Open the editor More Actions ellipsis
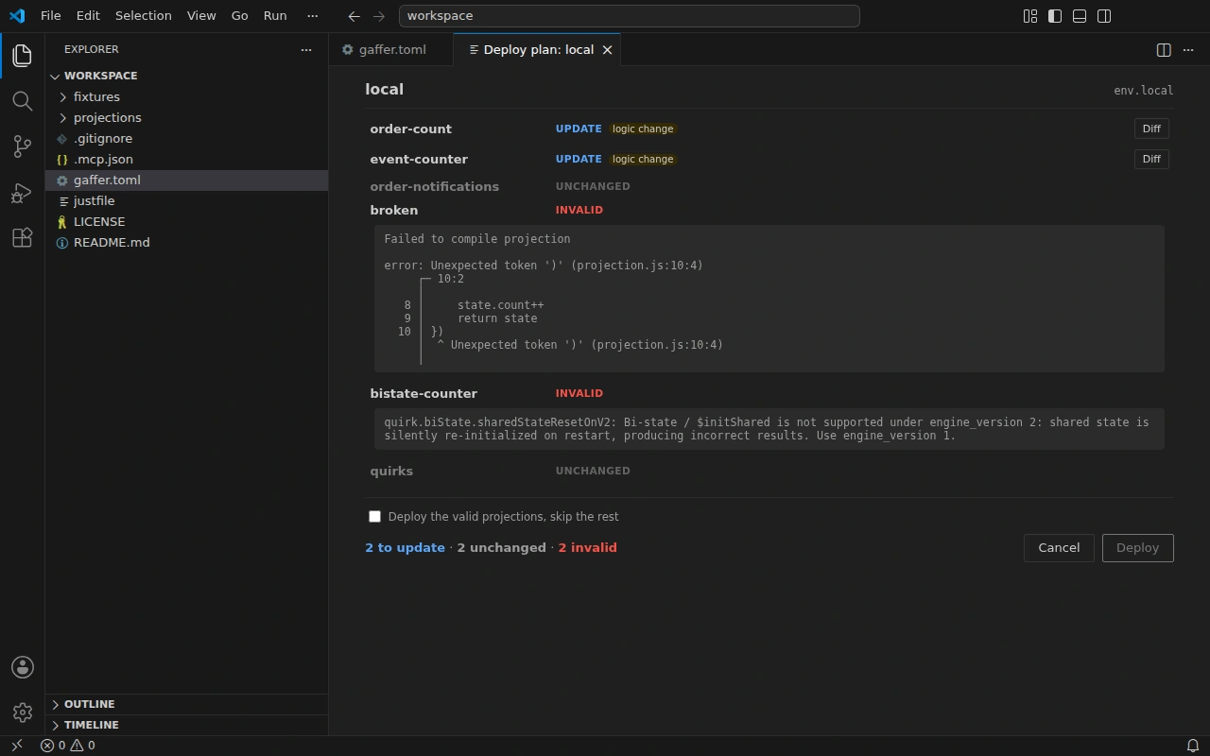This screenshot has width=1210, height=756. click(x=1188, y=50)
